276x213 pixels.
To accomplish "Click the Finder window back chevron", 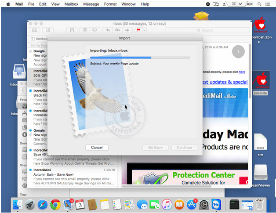I will tap(23, 90).
